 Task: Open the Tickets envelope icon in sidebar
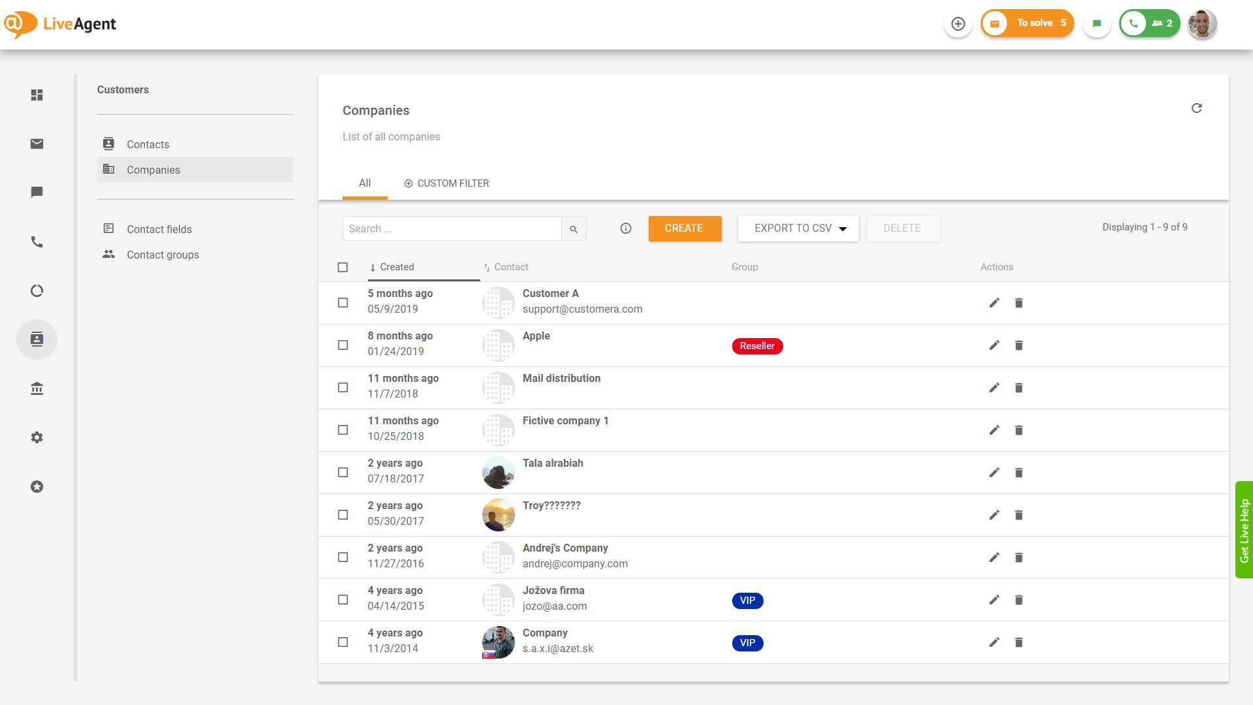pyautogui.click(x=37, y=144)
